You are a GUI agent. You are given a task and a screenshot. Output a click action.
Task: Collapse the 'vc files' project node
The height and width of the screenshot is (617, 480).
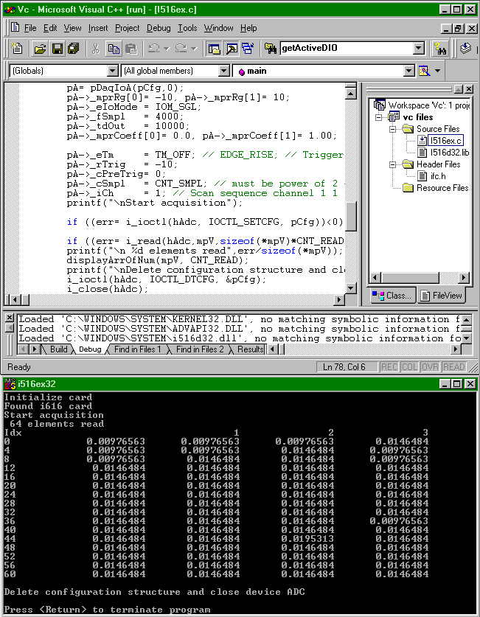tap(378, 117)
